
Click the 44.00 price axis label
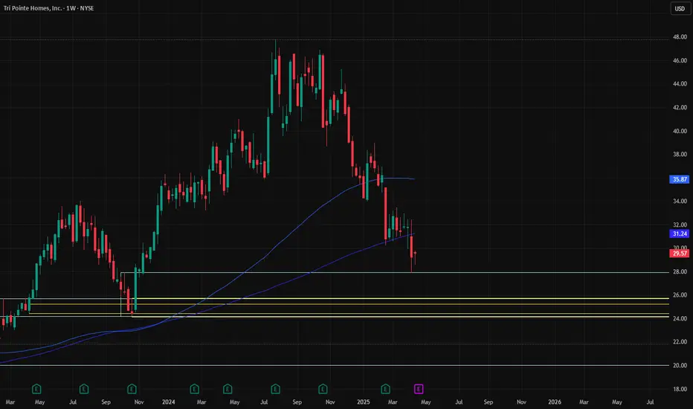click(680, 83)
